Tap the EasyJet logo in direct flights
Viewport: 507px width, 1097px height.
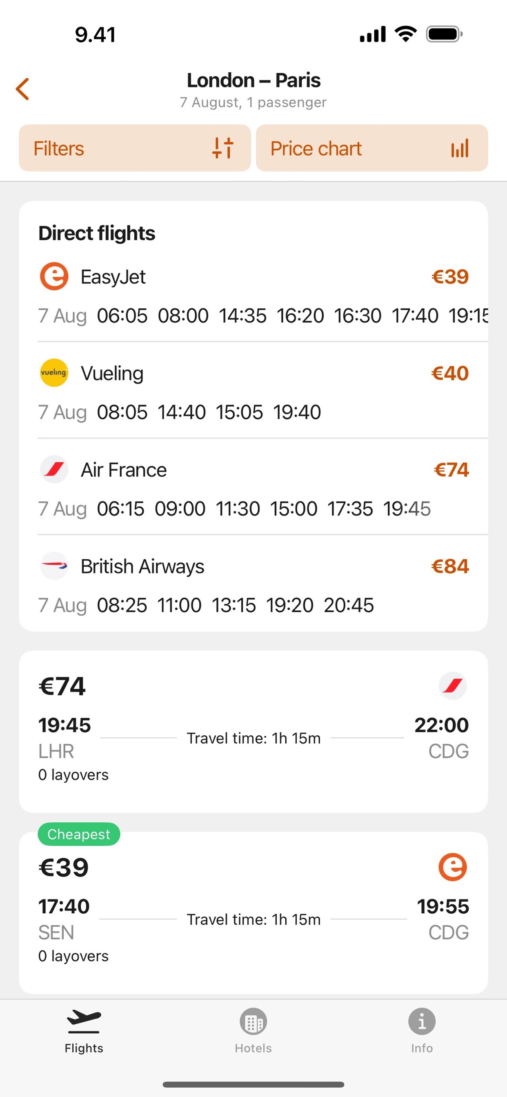[x=54, y=276]
